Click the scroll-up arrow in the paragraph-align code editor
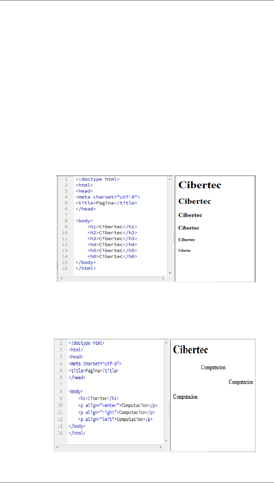Viewport: 274px width, 483px height. pos(166,343)
